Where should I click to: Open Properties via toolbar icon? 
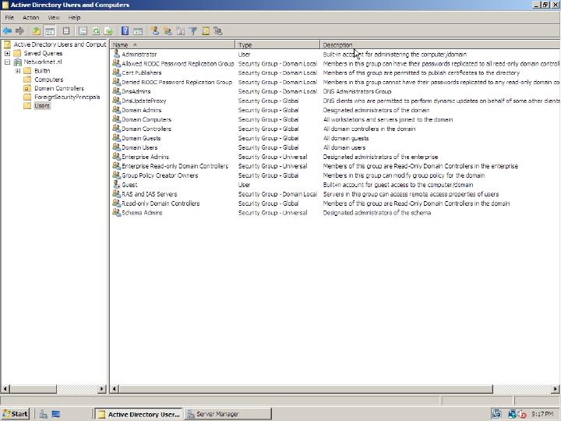pyautogui.click(x=83, y=31)
